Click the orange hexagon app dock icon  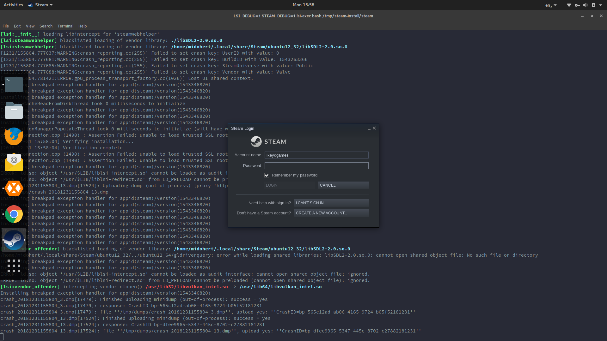(14, 188)
